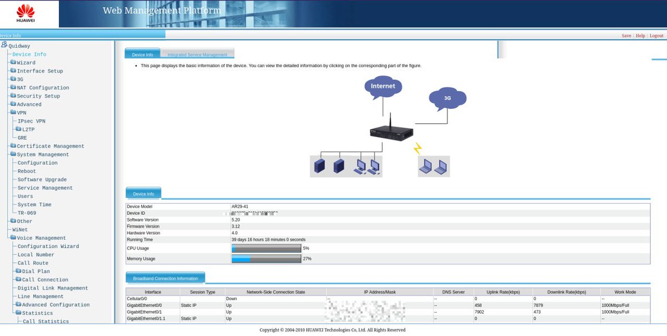The height and width of the screenshot is (336, 667).
Task: Click the folder icon beside 3G
Action: 13,79
